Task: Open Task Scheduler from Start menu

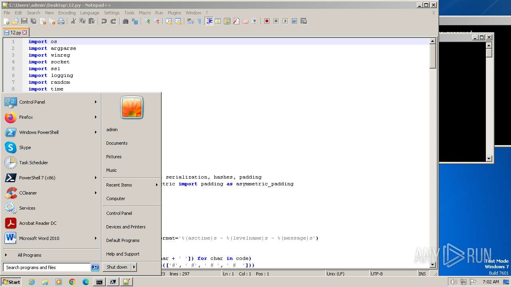Action: pyautogui.click(x=51, y=163)
